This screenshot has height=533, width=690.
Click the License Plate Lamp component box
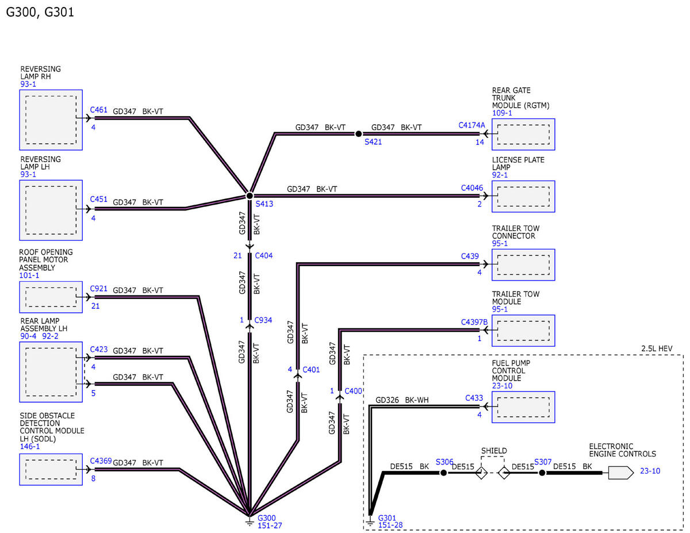(x=523, y=197)
